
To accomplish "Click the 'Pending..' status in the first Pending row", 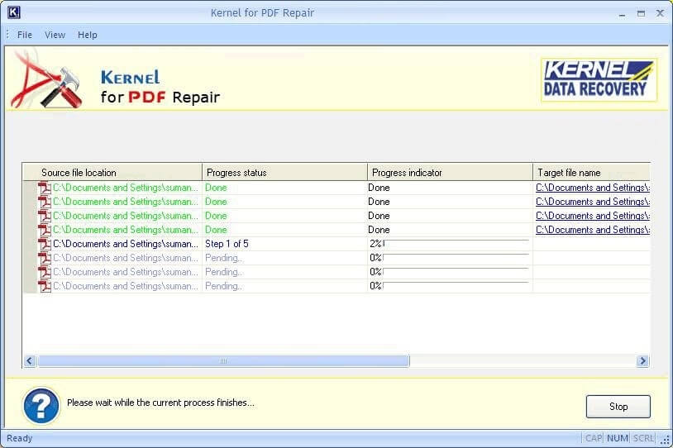I will pyautogui.click(x=223, y=258).
